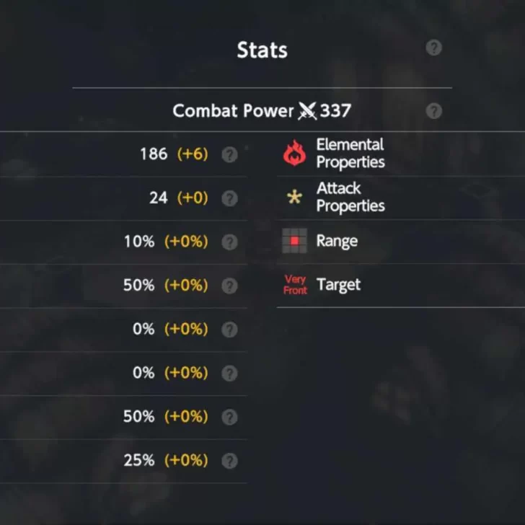Click the help icon beside Stats title
525x525 pixels.
[433, 48]
